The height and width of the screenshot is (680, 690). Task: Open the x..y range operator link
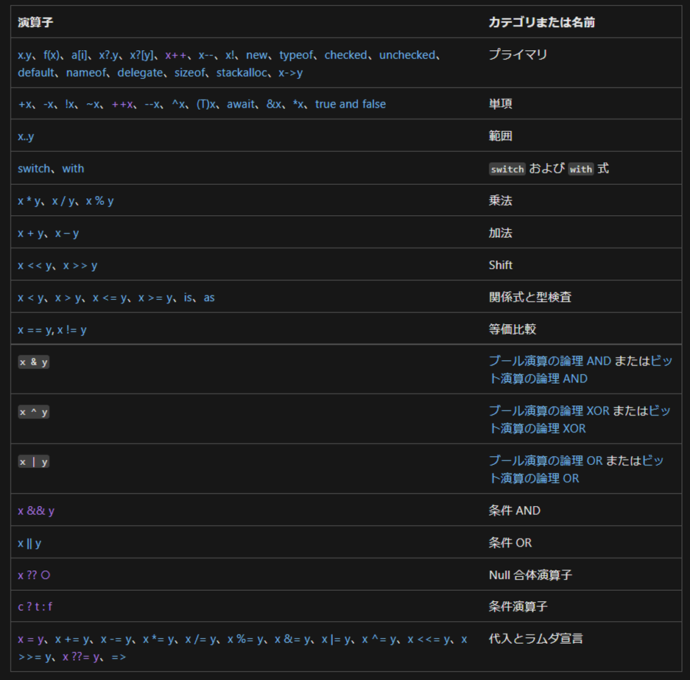(26, 136)
